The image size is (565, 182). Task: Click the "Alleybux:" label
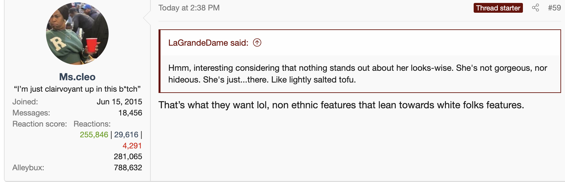[x=28, y=168]
